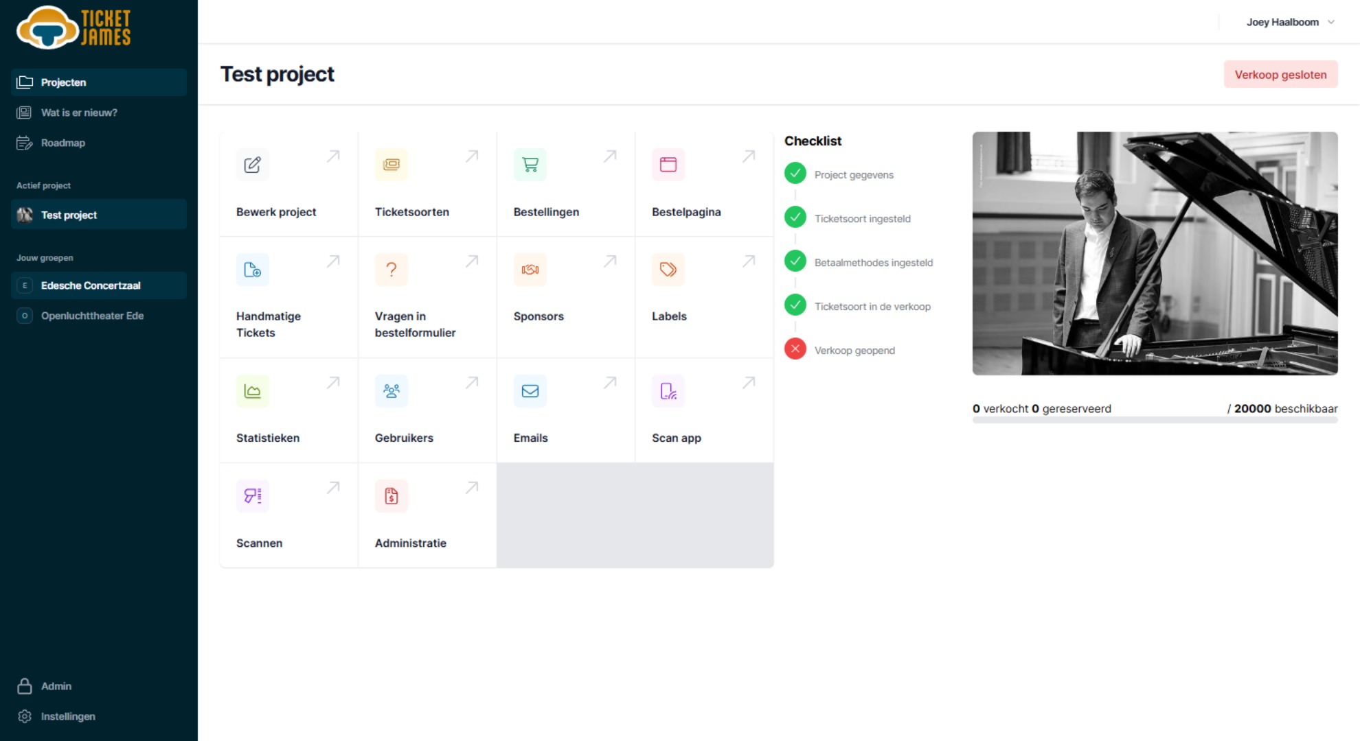Click green check beside Ticketsoort in de verkoop
Image resolution: width=1360 pixels, height=741 pixels.
(x=795, y=305)
